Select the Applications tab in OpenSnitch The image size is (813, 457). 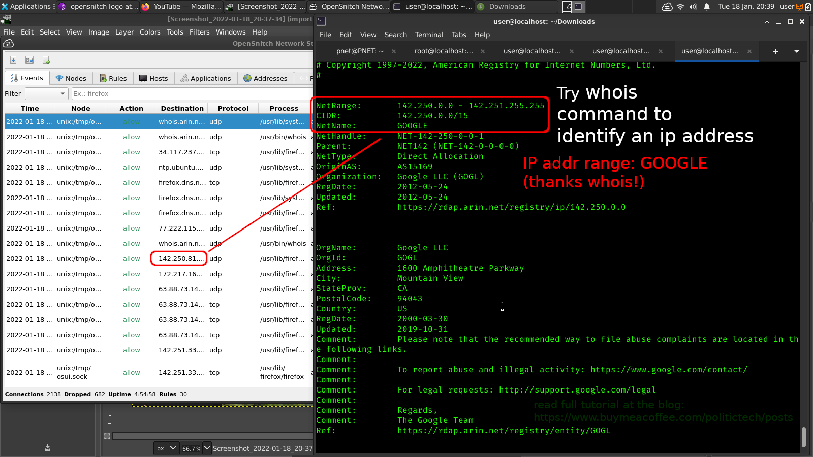(x=206, y=78)
